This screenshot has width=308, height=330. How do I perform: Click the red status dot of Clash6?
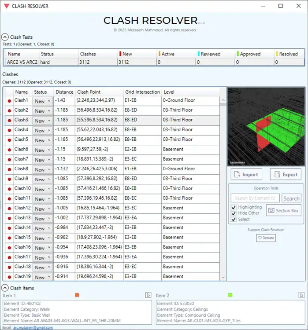click(x=9, y=150)
